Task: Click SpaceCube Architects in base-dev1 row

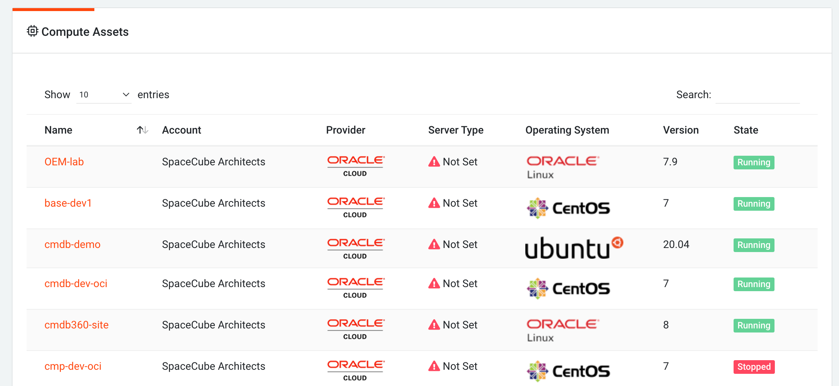Action: (x=214, y=203)
